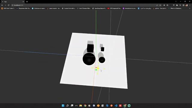The image size is (192, 108).
Task: Open the red recorder app on taskbar
Action: coord(120,106)
